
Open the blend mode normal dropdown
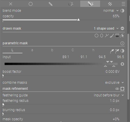tap(111, 11)
